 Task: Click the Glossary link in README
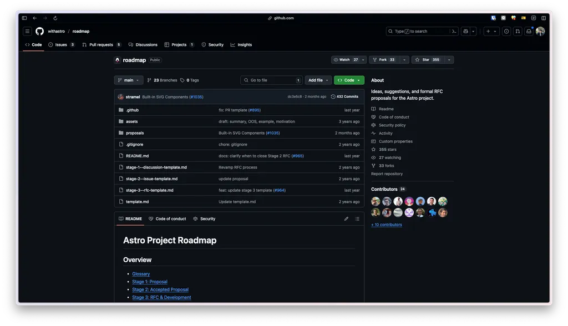[141, 274]
